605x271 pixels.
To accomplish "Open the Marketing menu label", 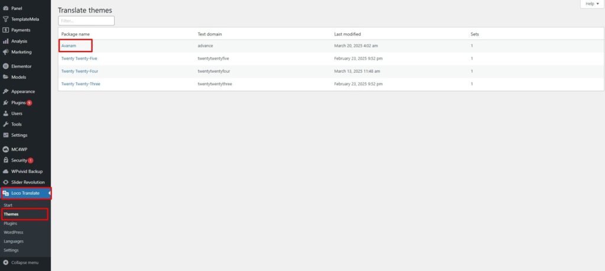I will pos(22,52).
